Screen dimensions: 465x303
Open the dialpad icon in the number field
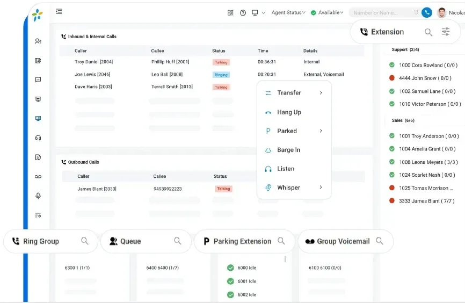[x=416, y=12]
